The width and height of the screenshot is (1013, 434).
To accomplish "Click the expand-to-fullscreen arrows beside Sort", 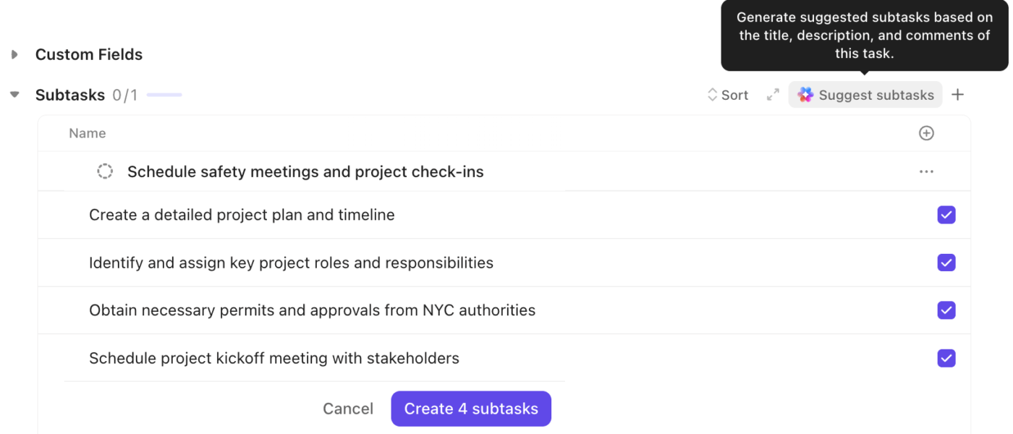I will pos(772,94).
